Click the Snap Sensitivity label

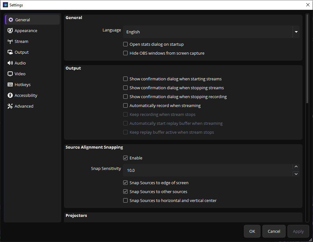point(106,169)
